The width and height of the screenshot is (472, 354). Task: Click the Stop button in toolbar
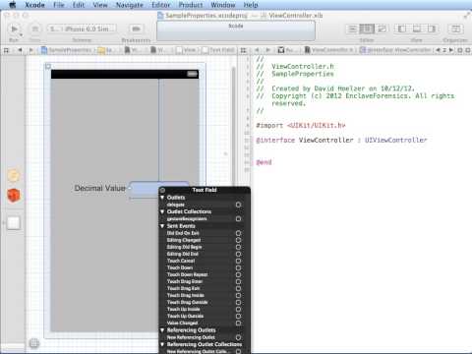pyautogui.click(x=35, y=29)
